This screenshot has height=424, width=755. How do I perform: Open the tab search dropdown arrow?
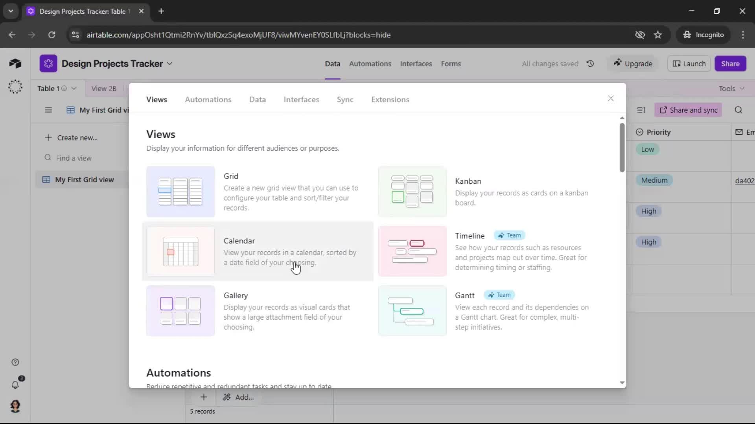11,11
